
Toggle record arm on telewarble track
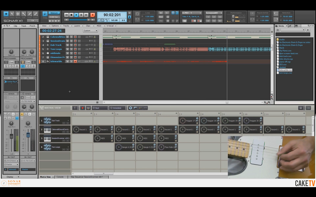[75, 61]
